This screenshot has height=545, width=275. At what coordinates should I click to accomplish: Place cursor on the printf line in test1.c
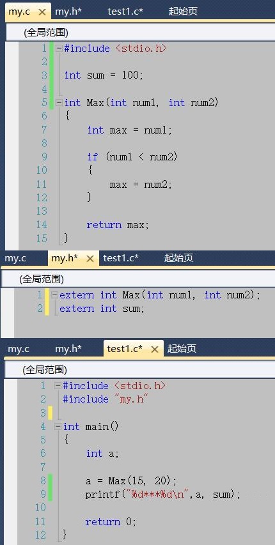(163, 495)
